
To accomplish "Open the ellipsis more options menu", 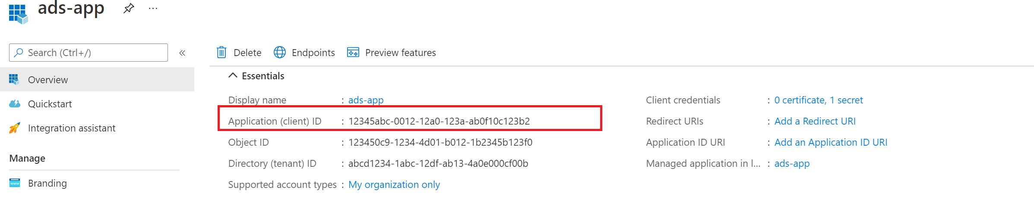I will (153, 9).
